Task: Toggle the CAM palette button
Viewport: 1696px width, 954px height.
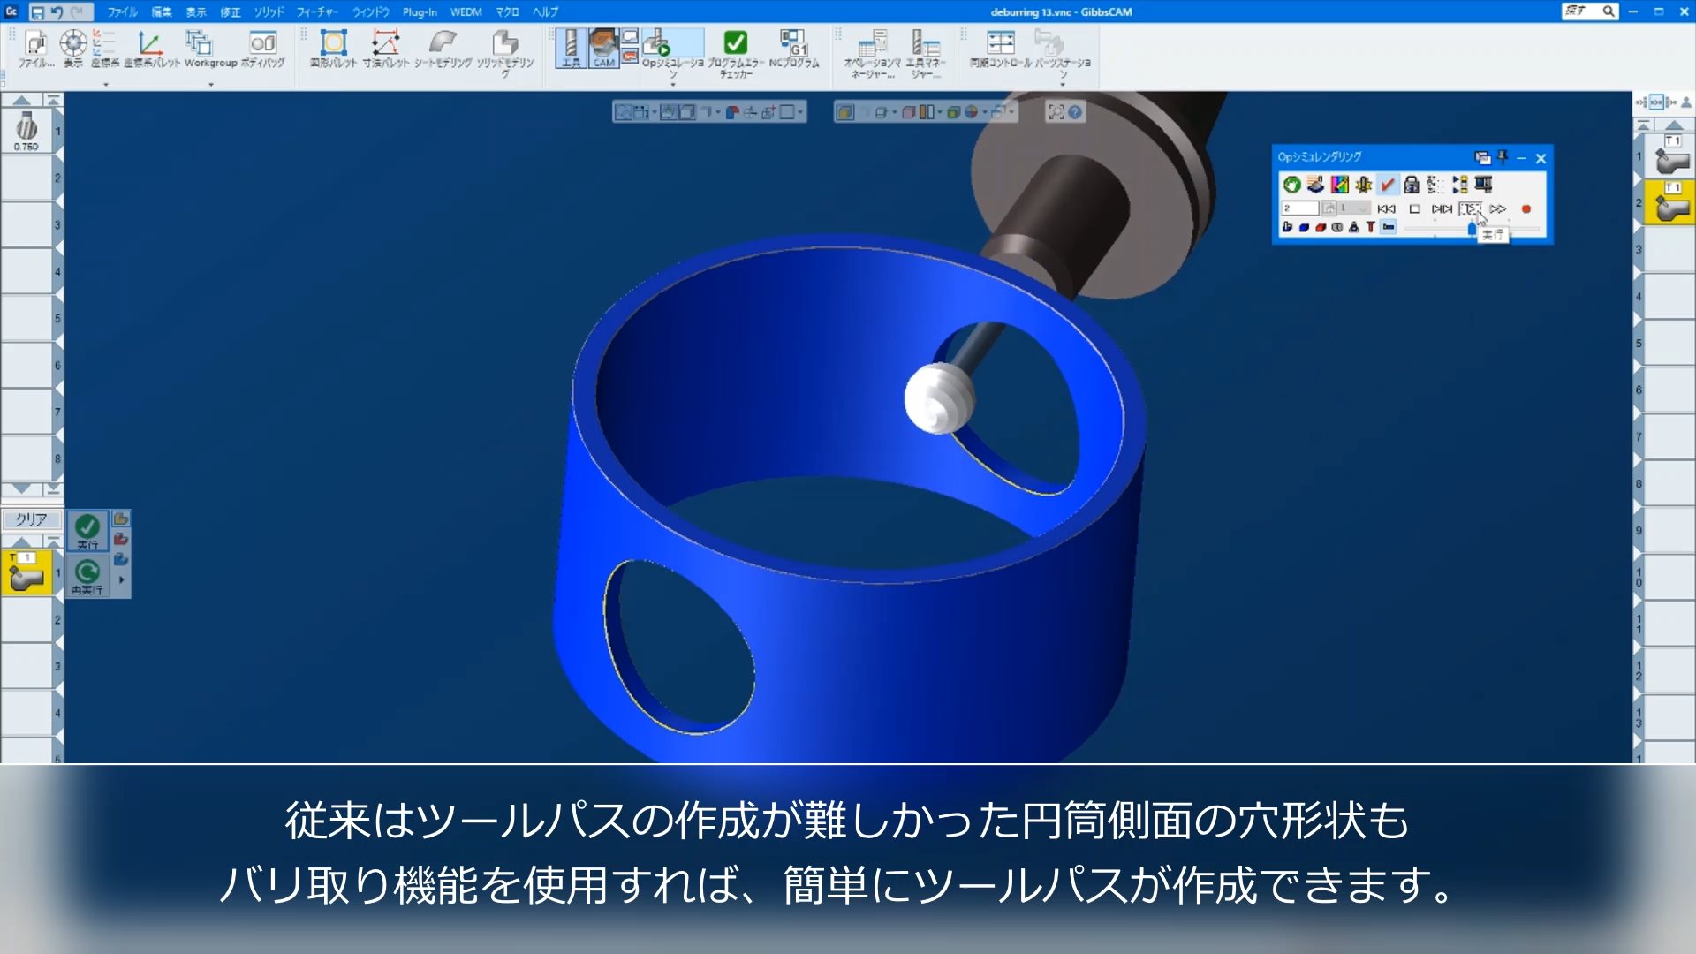Action: click(x=604, y=47)
